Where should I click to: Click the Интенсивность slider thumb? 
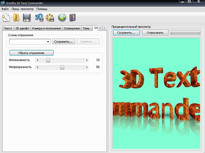pyautogui.click(x=48, y=60)
